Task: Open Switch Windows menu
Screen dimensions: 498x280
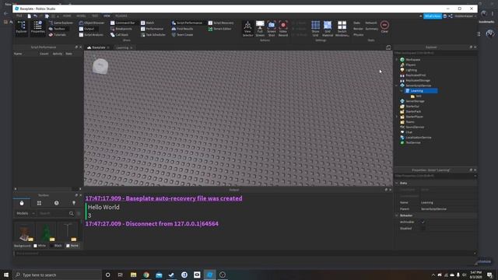Action: pyautogui.click(x=342, y=29)
